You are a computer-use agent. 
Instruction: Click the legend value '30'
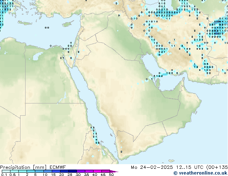point(78,175)
